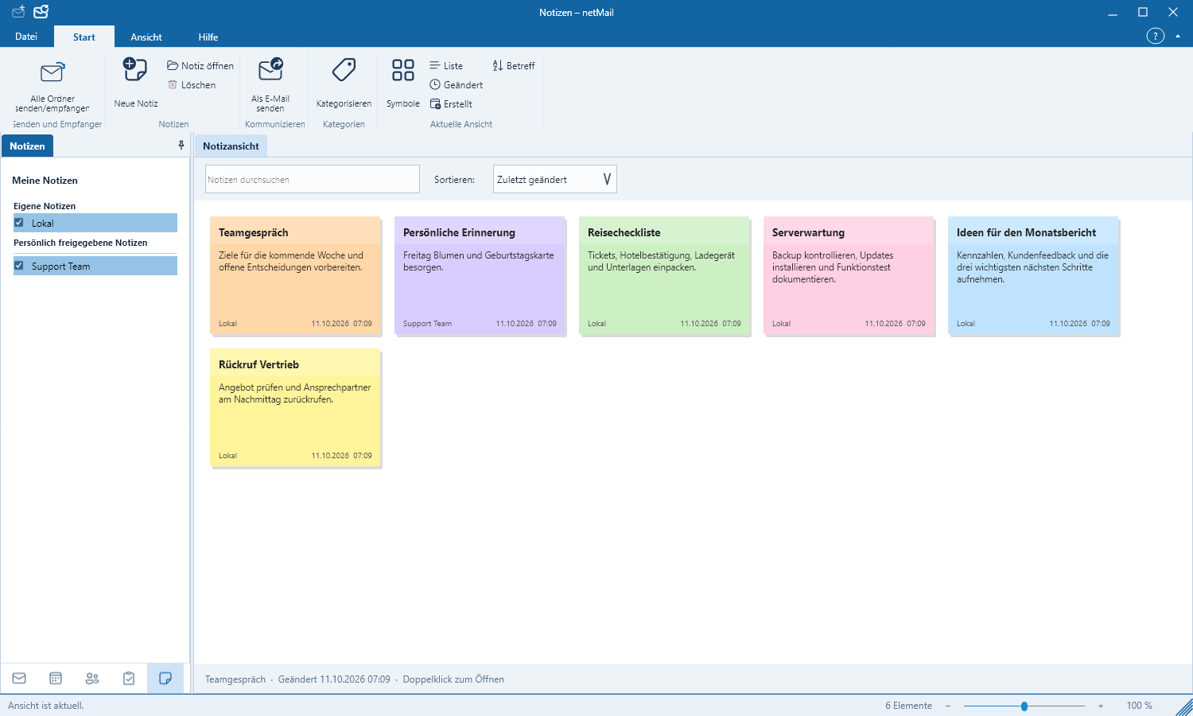The width and height of the screenshot is (1193, 716).
Task: Open the Kategorisieren tag icon
Action: tap(344, 70)
